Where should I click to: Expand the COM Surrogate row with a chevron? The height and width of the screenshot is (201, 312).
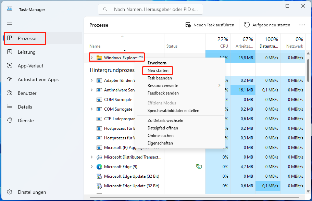tap(92, 109)
